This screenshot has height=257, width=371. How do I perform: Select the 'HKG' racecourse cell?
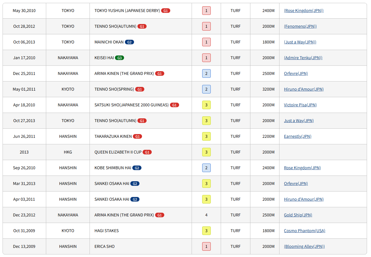tap(68, 152)
